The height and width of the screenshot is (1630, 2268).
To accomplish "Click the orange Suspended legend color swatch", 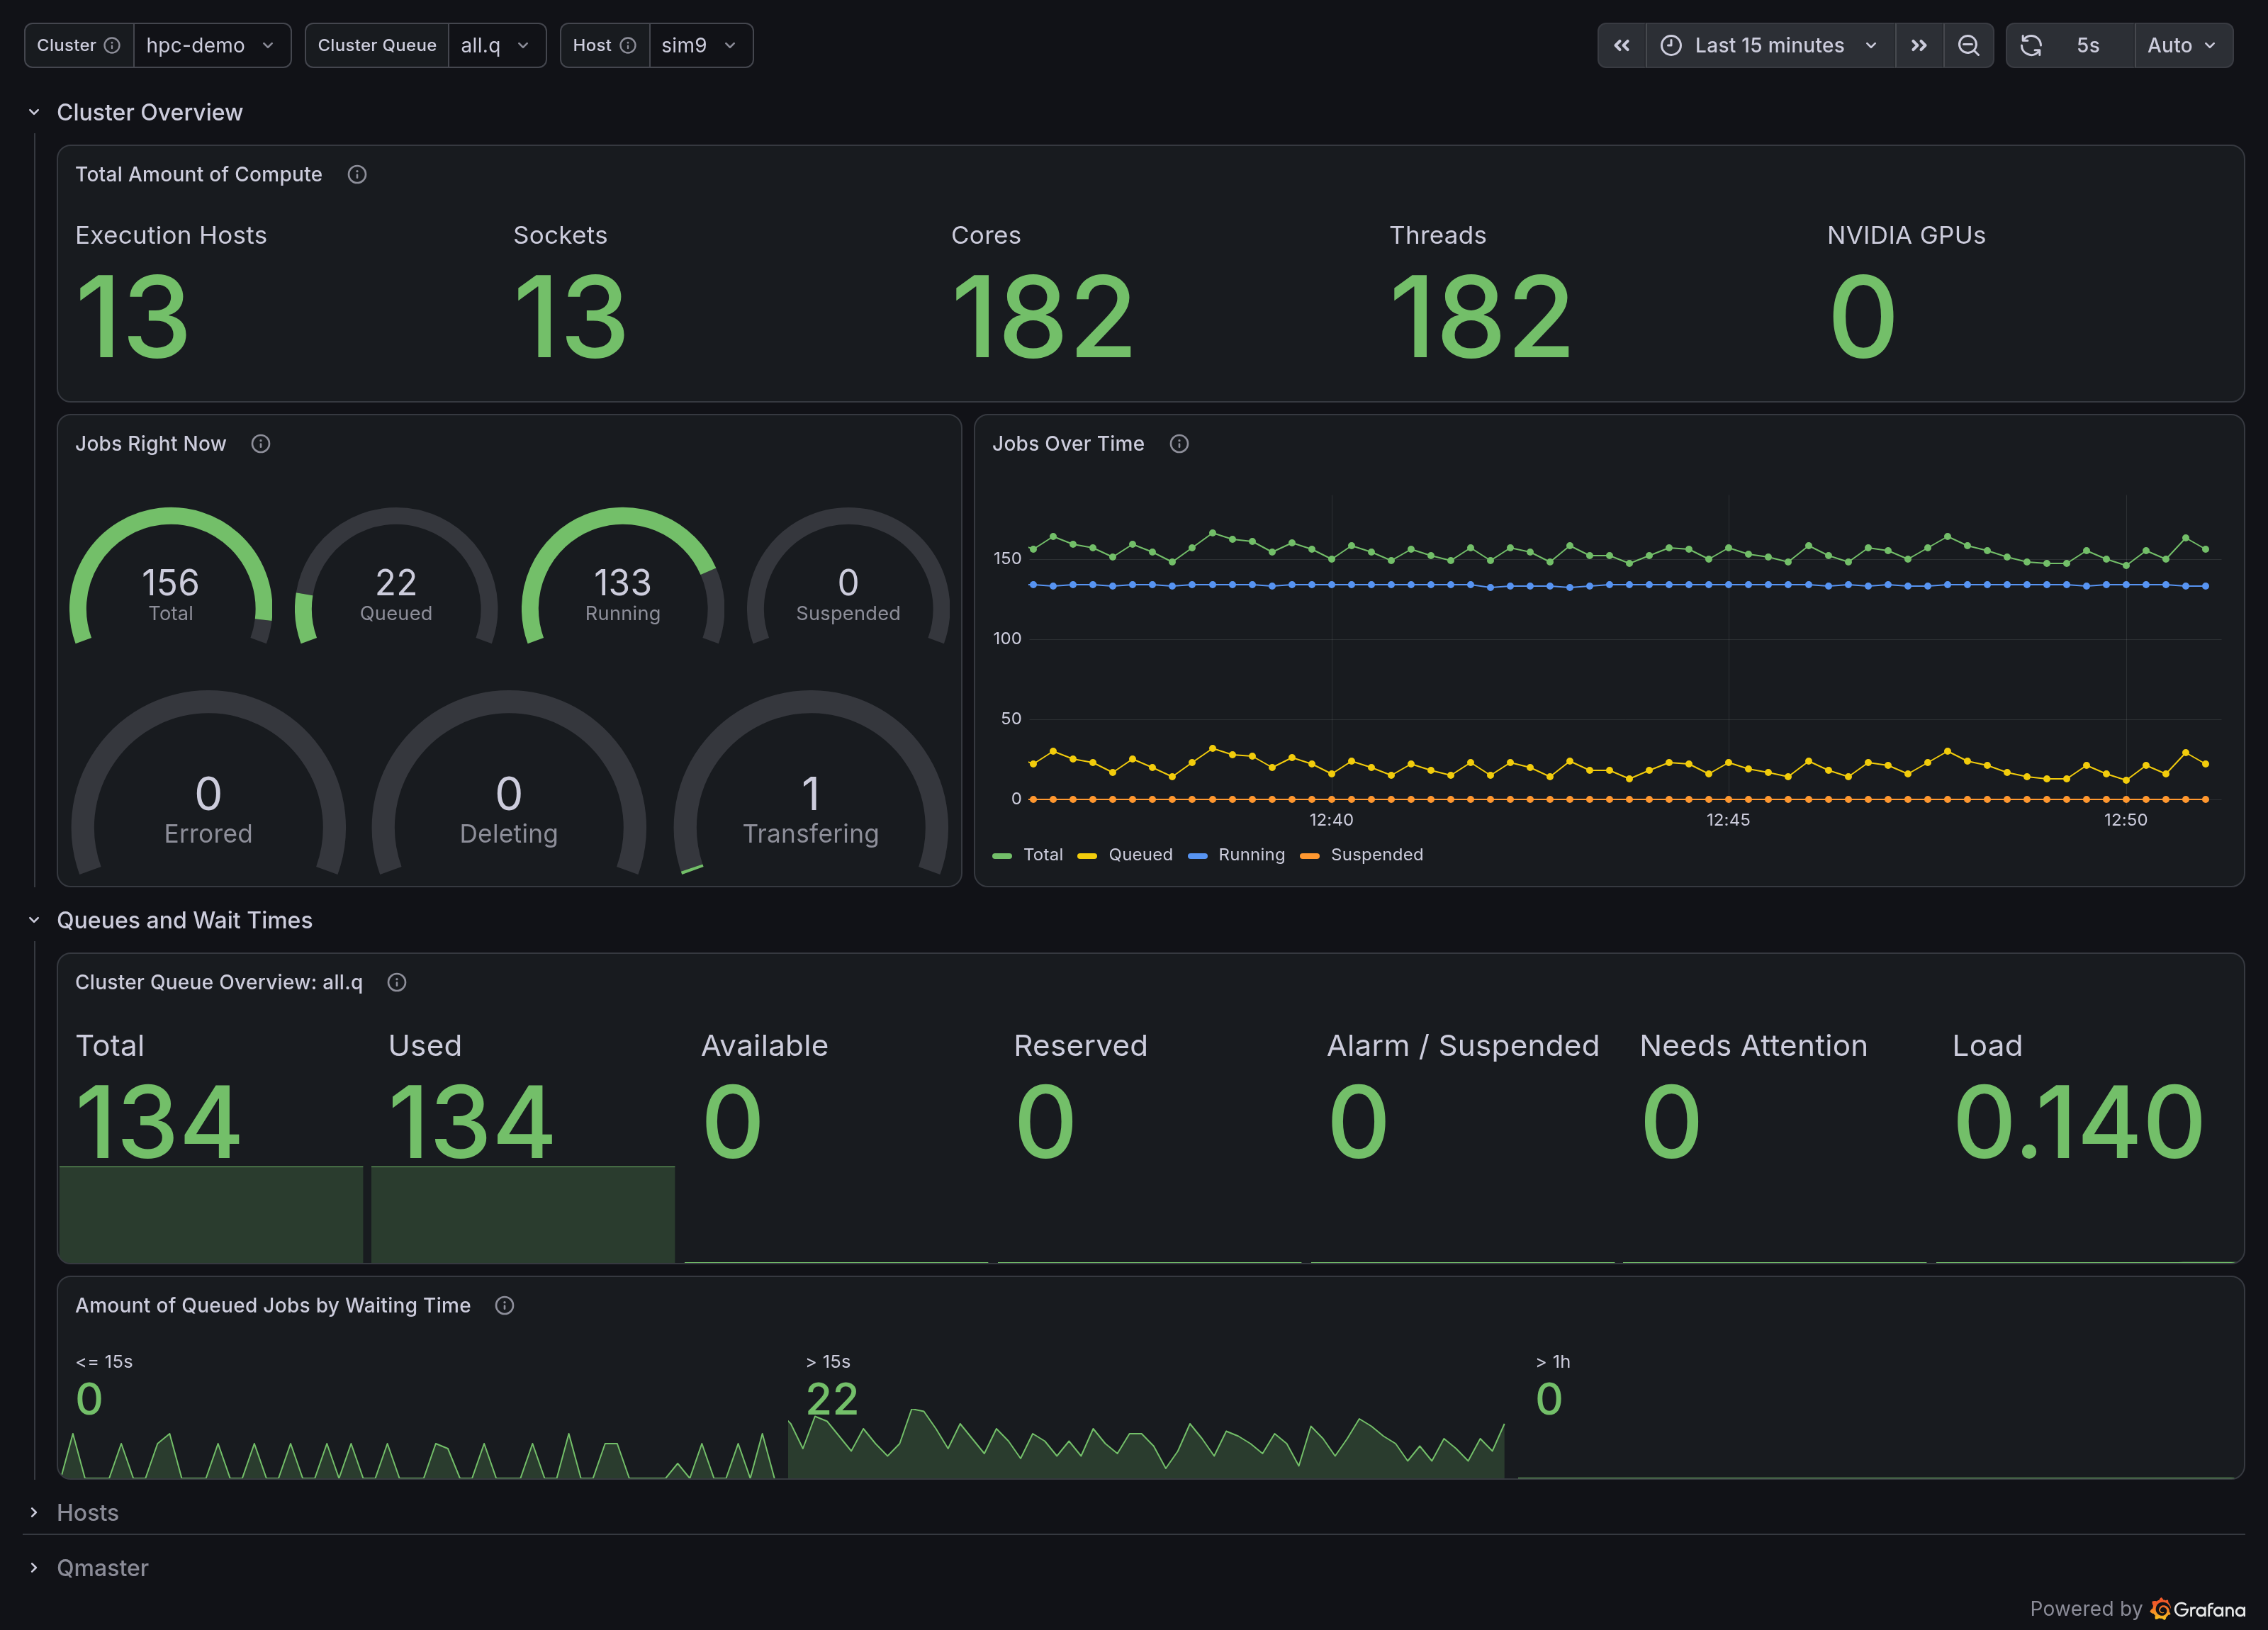I will point(1309,856).
